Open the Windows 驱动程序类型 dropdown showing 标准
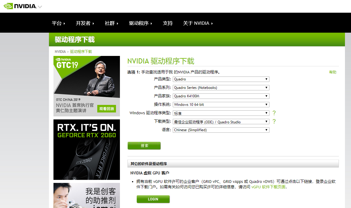 click(x=221, y=113)
